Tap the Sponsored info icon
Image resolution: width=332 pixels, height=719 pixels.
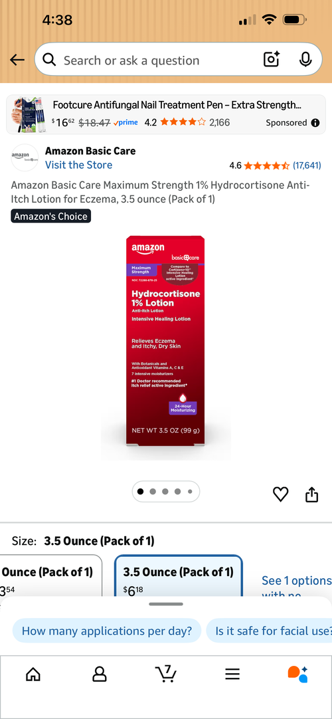point(315,122)
